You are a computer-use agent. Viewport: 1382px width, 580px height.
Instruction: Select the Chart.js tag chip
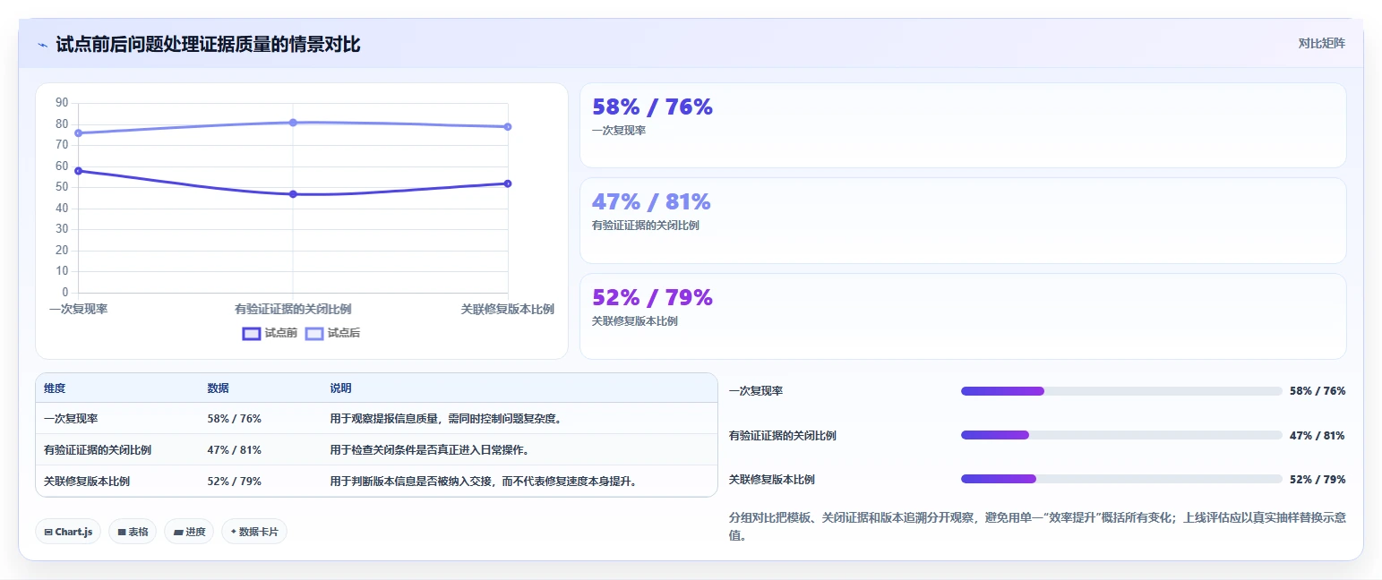[68, 532]
